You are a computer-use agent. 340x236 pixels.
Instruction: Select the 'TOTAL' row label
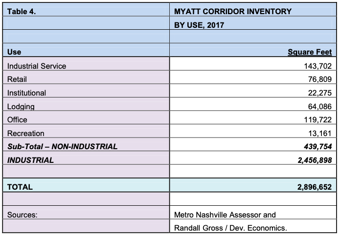pyautogui.click(x=20, y=187)
